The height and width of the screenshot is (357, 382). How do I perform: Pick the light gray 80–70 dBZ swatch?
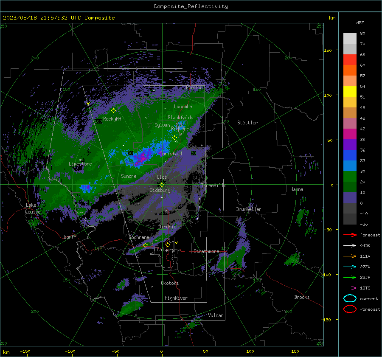pos(350,39)
